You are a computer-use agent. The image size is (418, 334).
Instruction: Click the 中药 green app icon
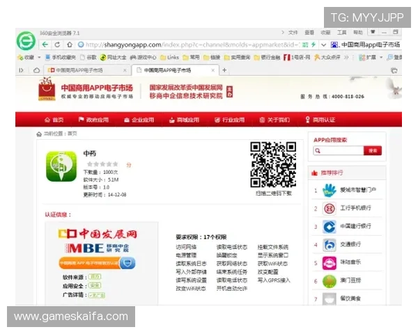click(61, 166)
